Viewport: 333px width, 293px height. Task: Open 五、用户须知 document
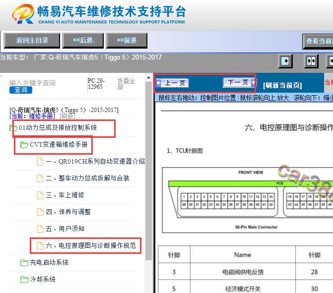coord(65,229)
